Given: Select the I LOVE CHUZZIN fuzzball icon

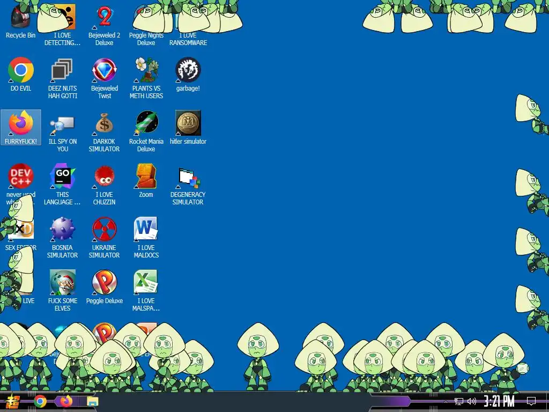Looking at the screenshot, I should click(105, 176).
